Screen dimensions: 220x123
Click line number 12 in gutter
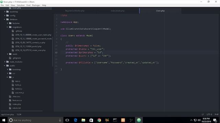click(56, 52)
